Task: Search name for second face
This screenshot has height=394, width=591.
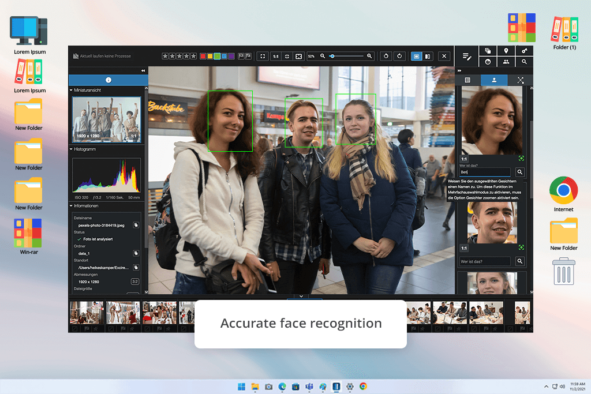Action: (520, 261)
